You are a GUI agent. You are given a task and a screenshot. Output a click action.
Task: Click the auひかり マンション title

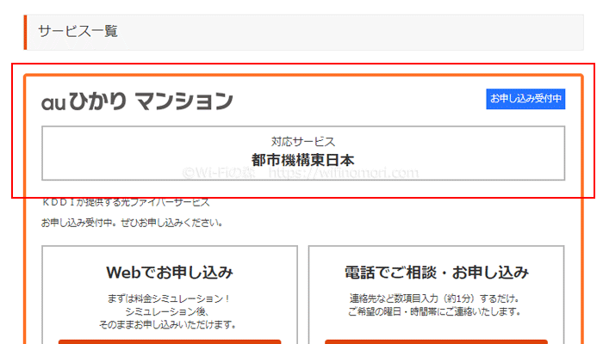pos(137,101)
